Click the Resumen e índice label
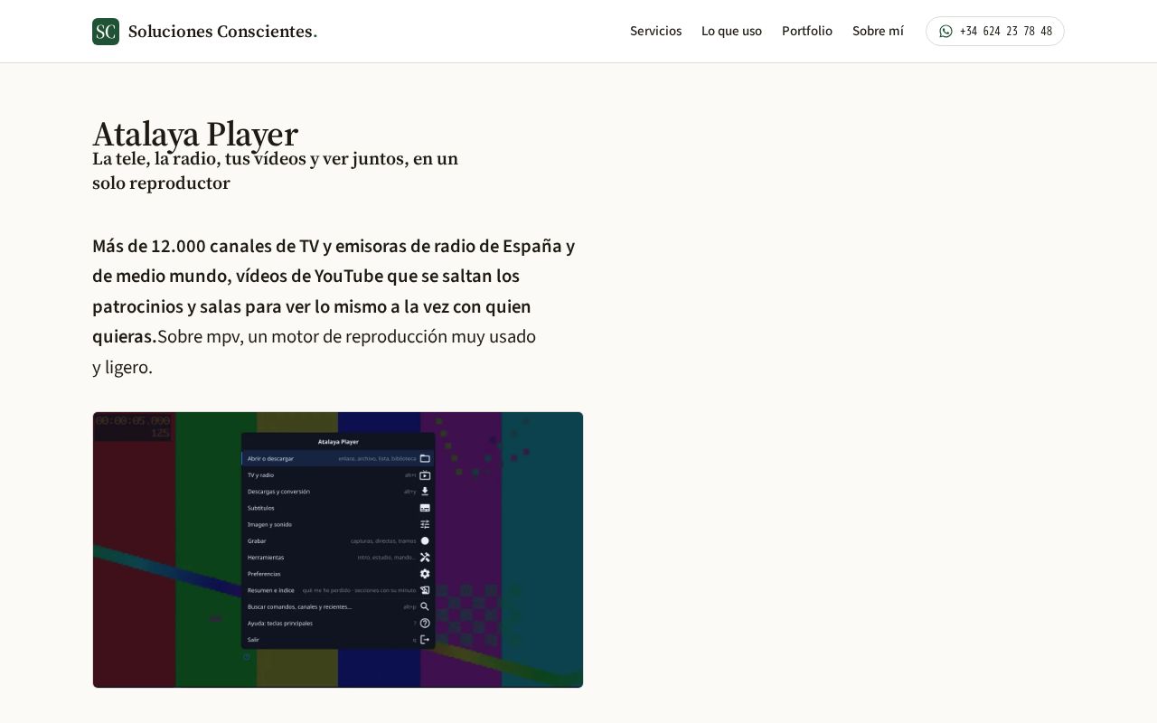The width and height of the screenshot is (1157, 723). pos(271,590)
